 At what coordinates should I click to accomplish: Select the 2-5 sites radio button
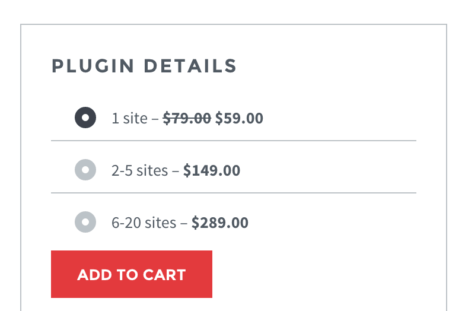[85, 170]
